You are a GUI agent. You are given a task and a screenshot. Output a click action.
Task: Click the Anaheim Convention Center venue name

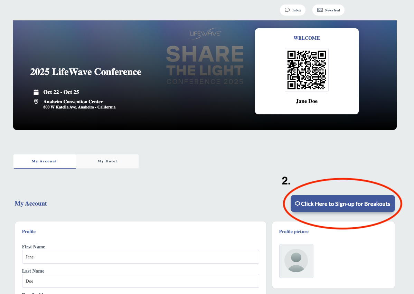click(73, 102)
